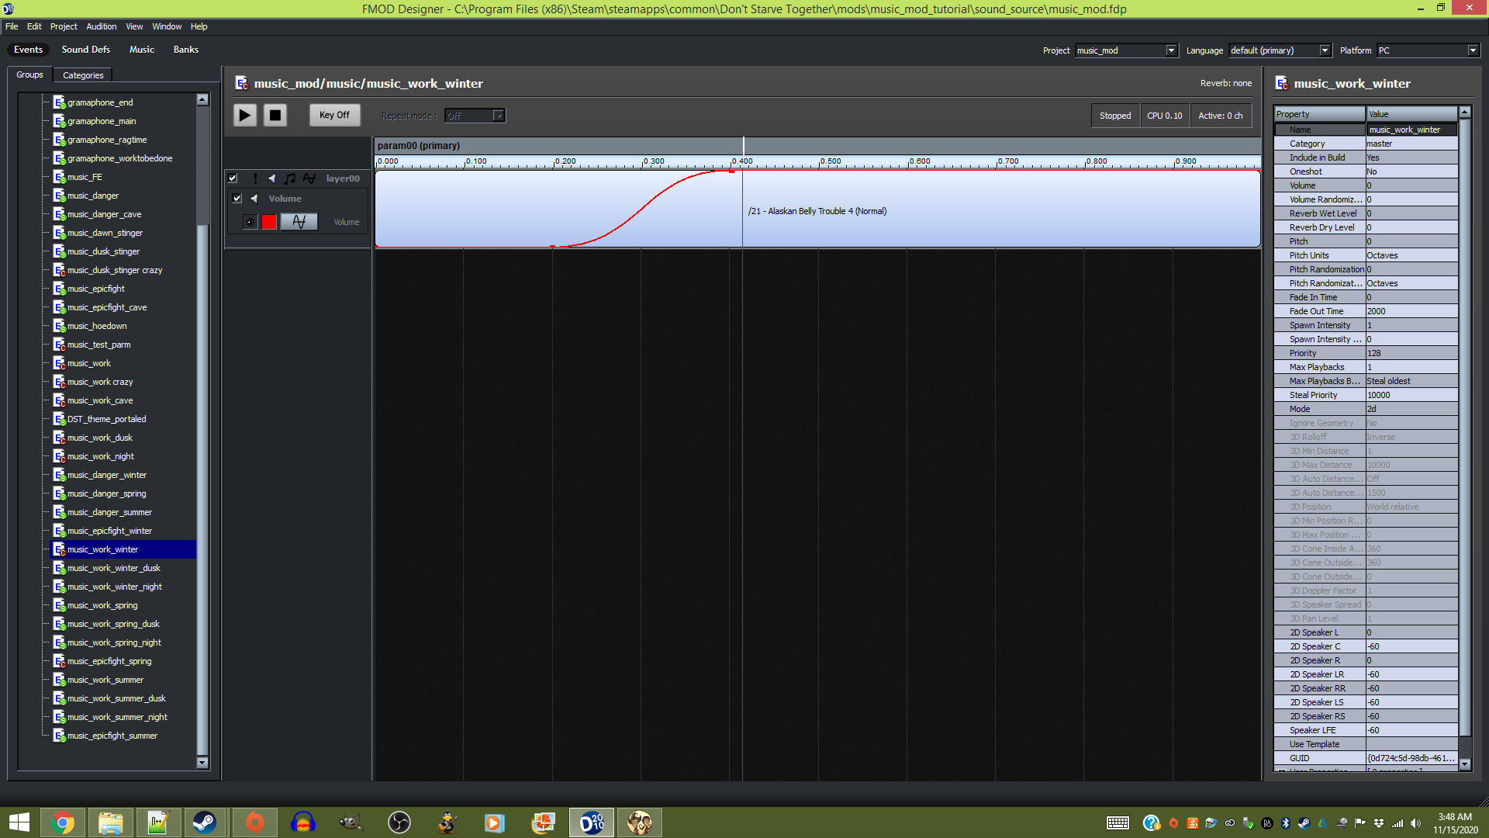Toggle the Volume envelope eye visibility icon
Image resolution: width=1489 pixels, height=838 pixels.
(x=250, y=222)
